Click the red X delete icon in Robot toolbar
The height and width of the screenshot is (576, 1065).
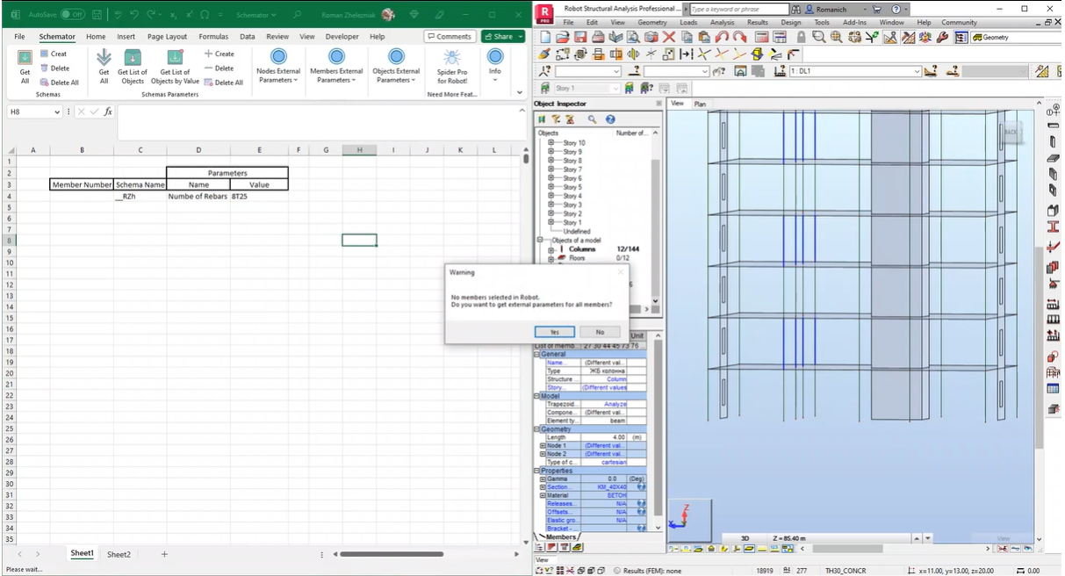[x=669, y=37]
